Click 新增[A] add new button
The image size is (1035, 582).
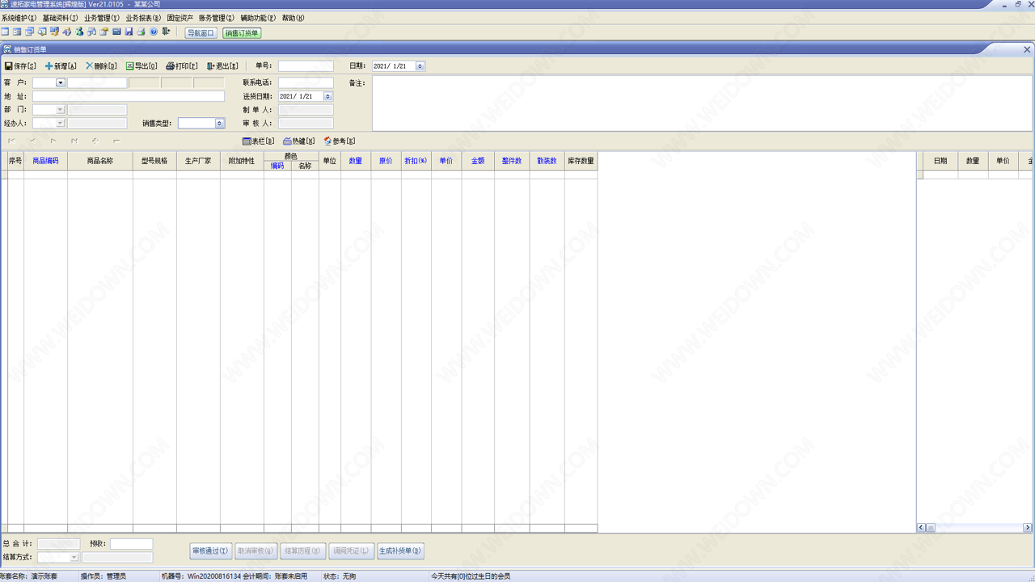(x=61, y=66)
